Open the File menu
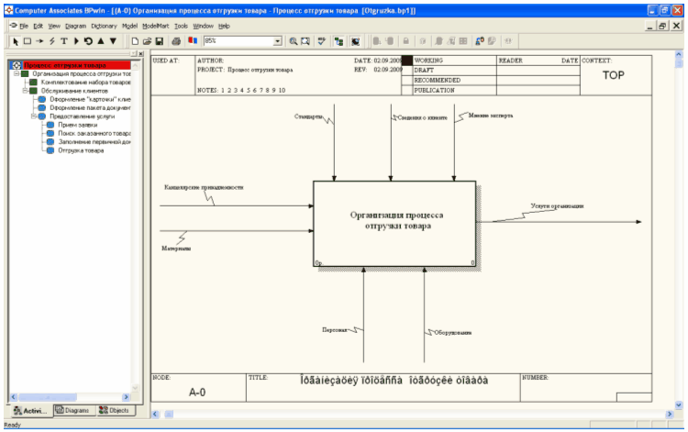Image resolution: width=688 pixels, height=432 pixels. (24, 27)
